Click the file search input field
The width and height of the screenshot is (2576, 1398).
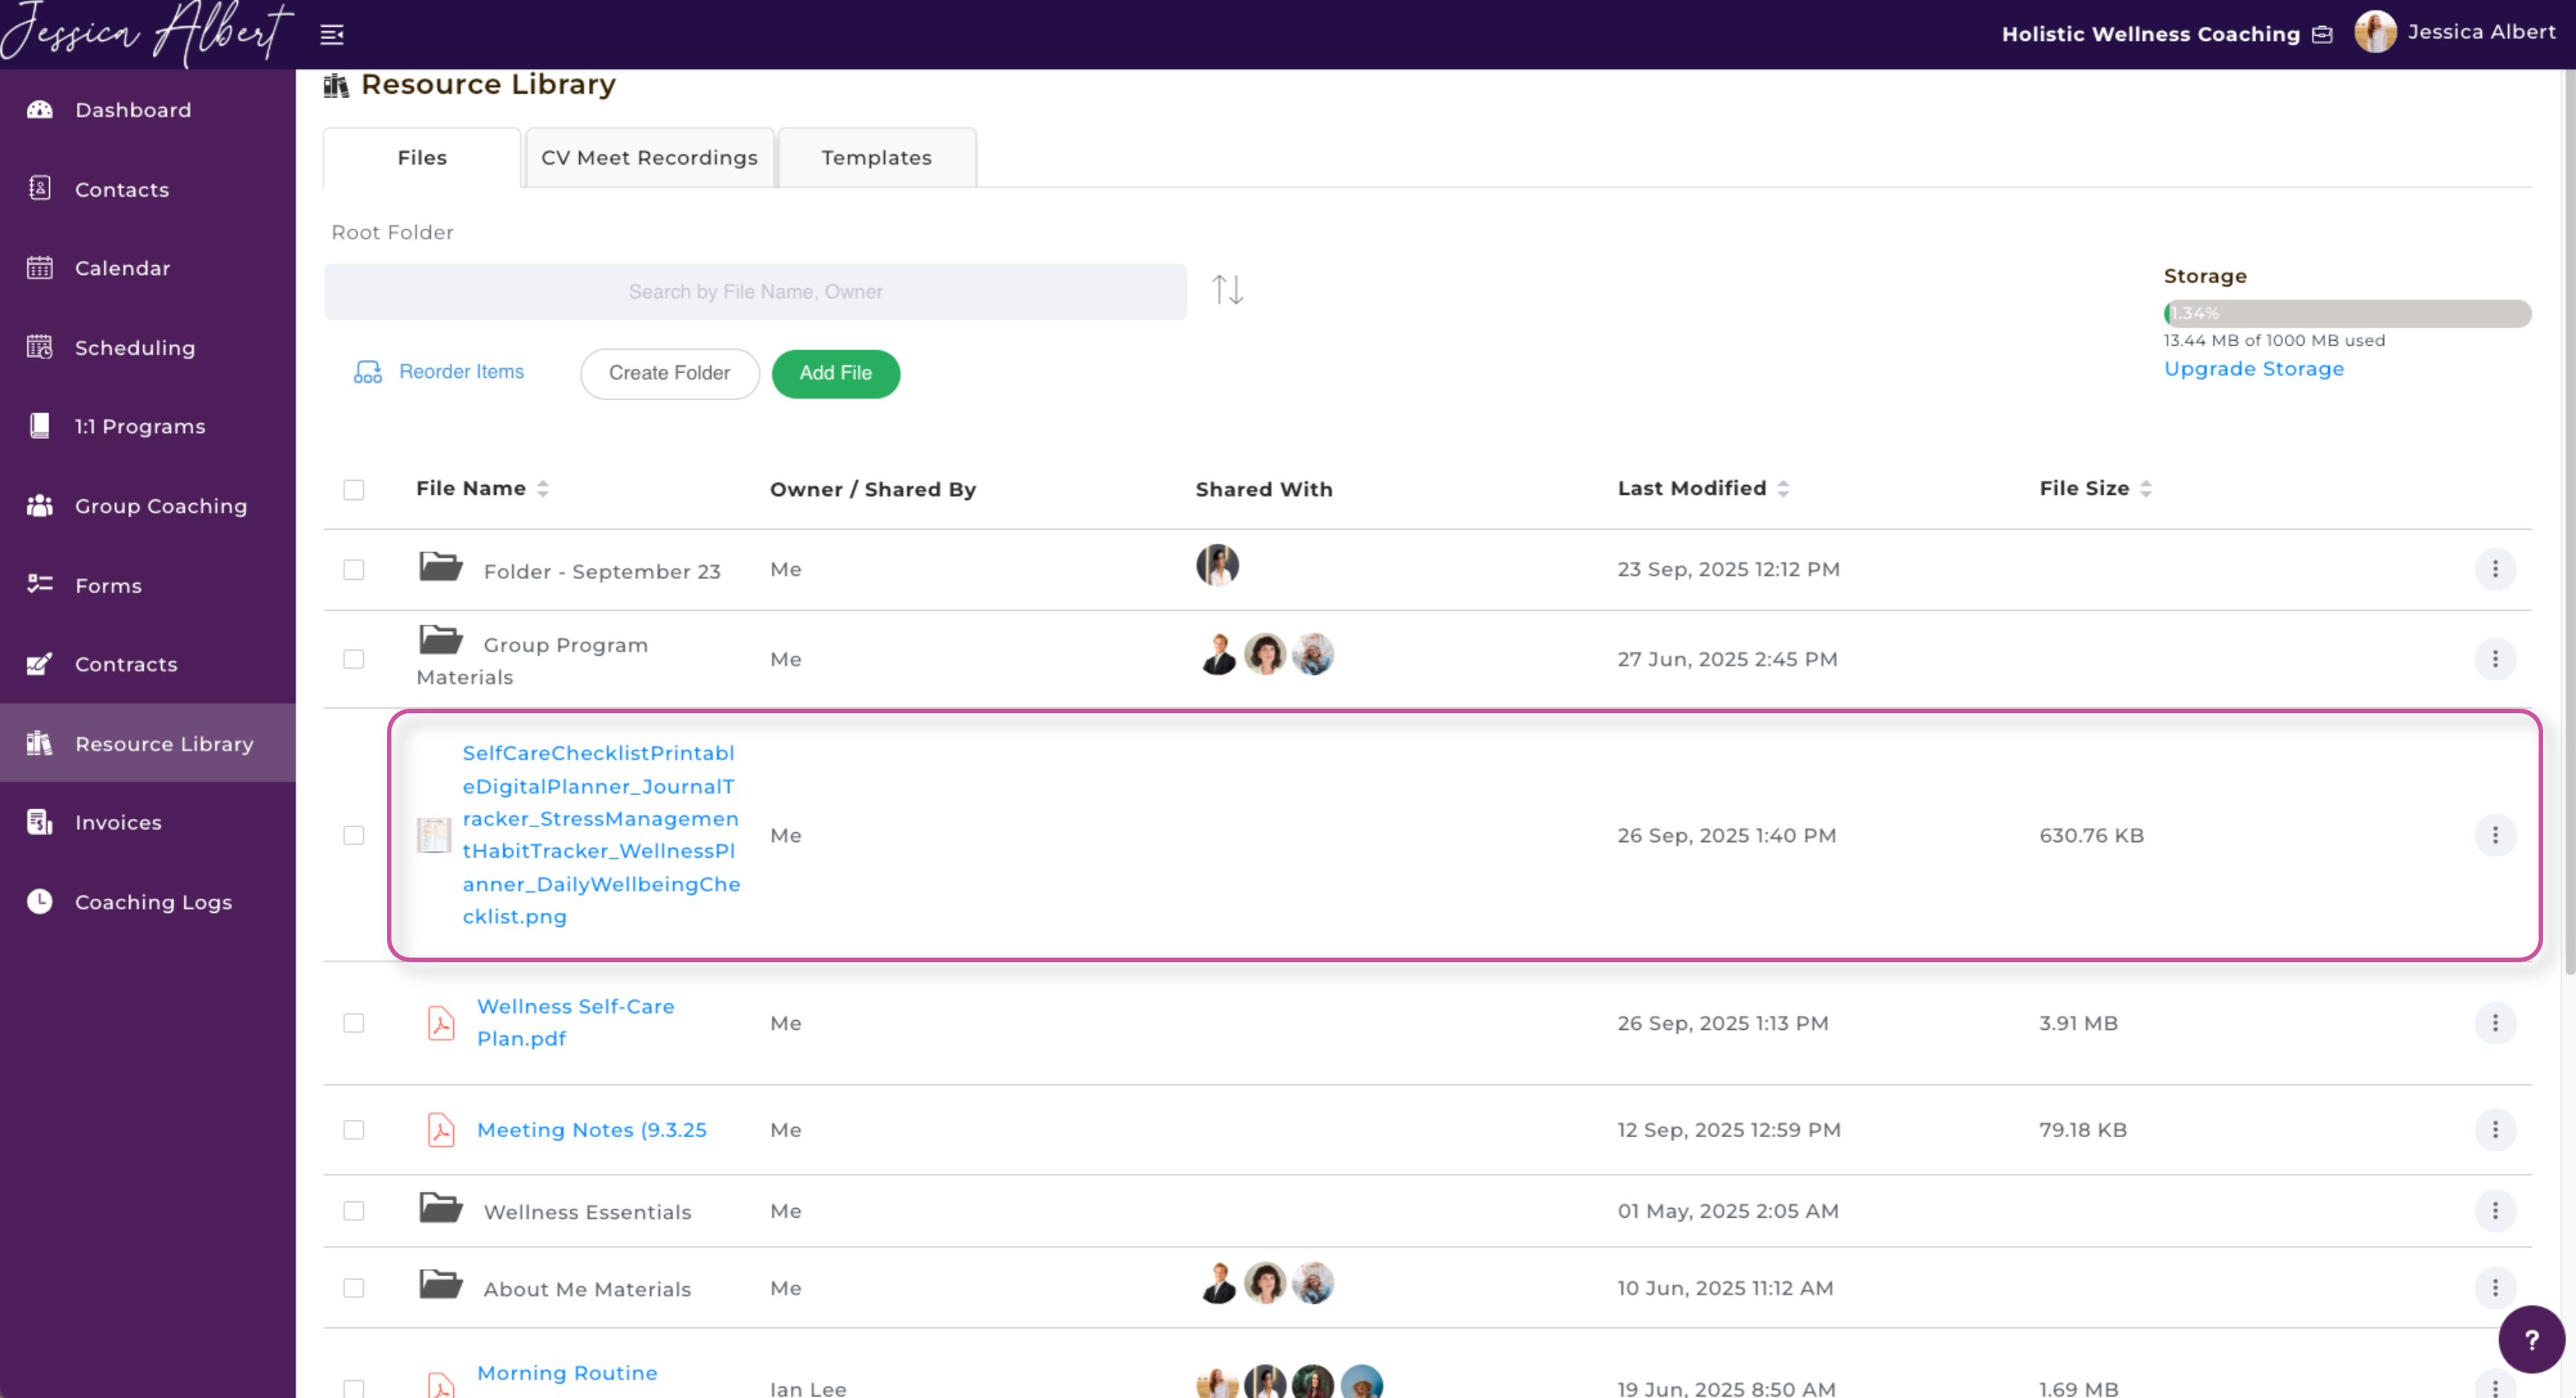[x=755, y=292]
